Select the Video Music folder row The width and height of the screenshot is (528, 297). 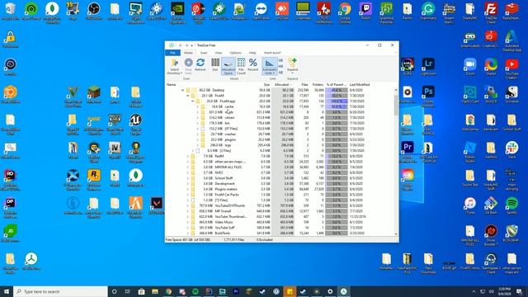tap(280, 222)
